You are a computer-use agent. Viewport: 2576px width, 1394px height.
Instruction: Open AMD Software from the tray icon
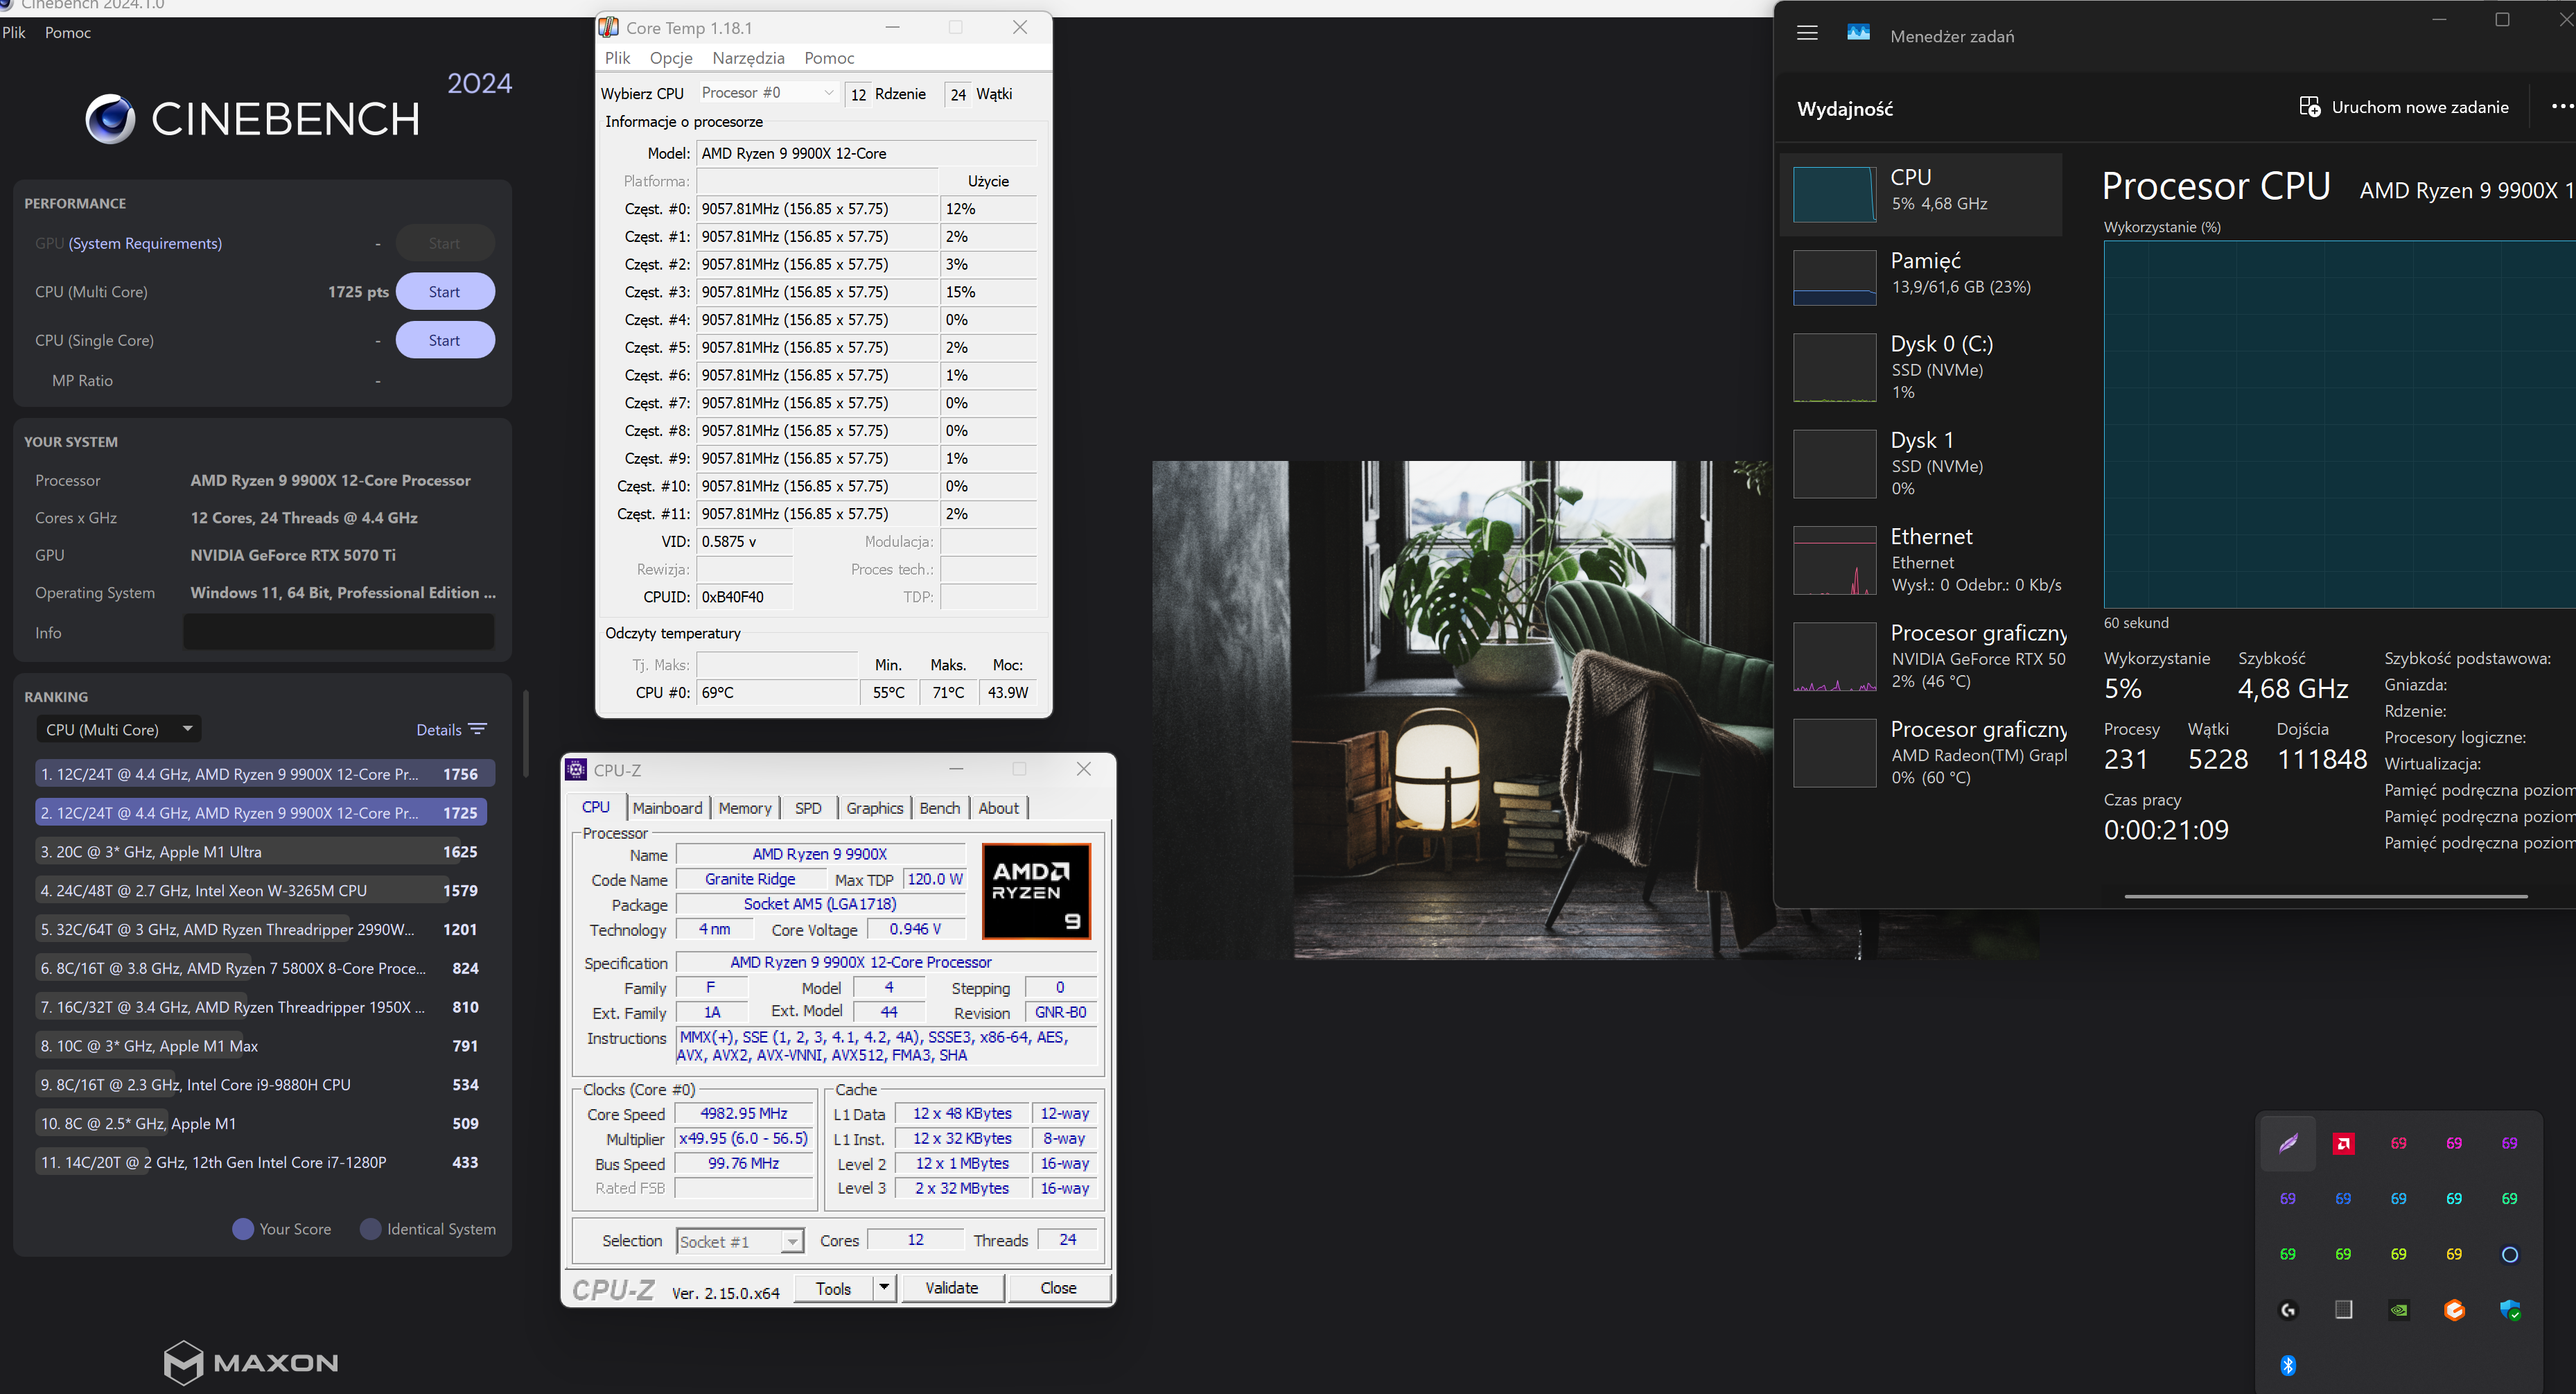tap(2343, 1143)
